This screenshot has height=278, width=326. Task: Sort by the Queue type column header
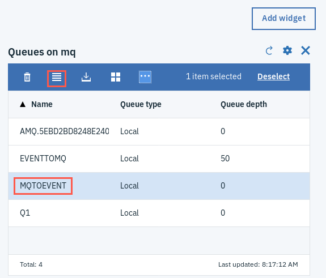pos(141,104)
